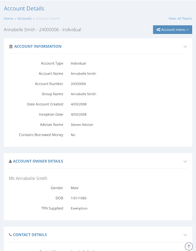196x251 pixels.
Task: Click the phone icon beside Contact Details
Action: [10, 235]
